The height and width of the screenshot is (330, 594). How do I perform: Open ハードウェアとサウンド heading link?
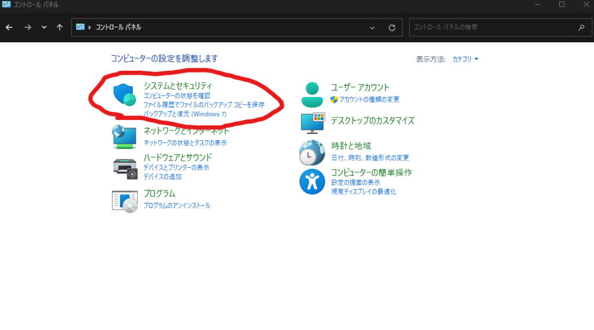[x=178, y=158]
